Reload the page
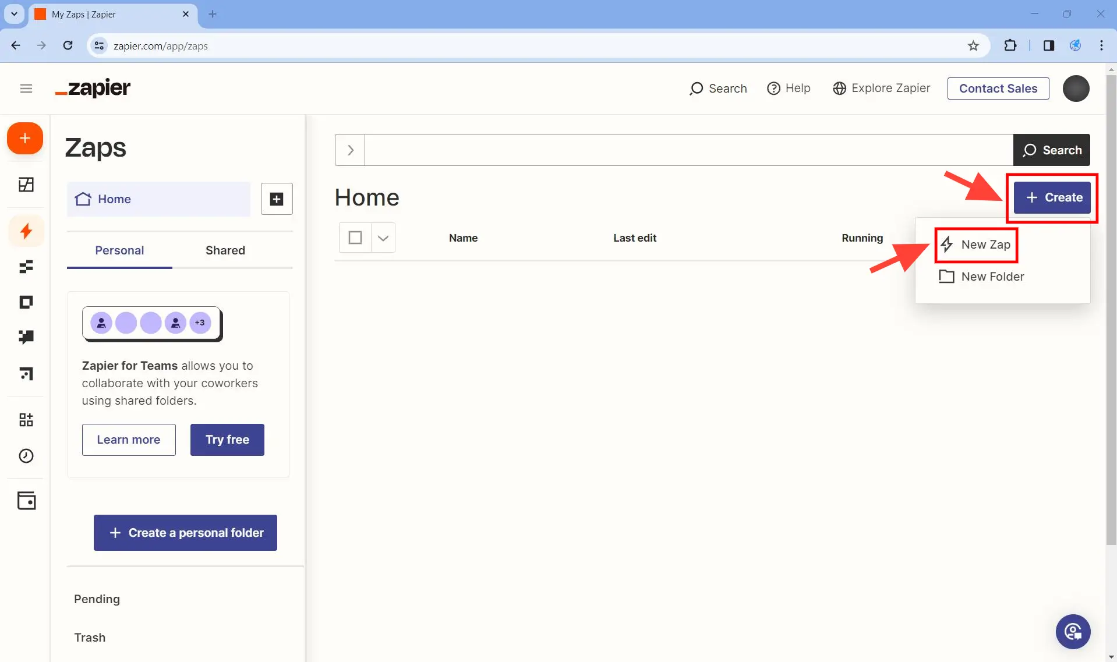Image resolution: width=1117 pixels, height=662 pixels. point(68,45)
